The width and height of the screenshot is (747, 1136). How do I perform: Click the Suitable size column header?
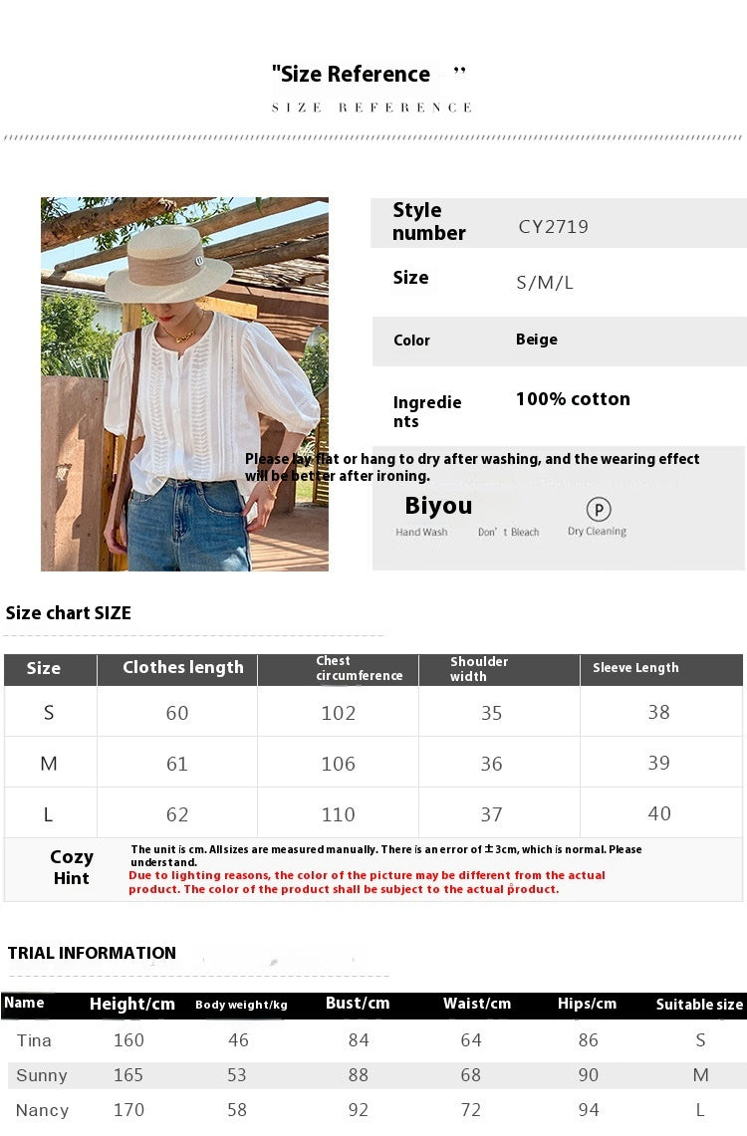[x=699, y=1005]
